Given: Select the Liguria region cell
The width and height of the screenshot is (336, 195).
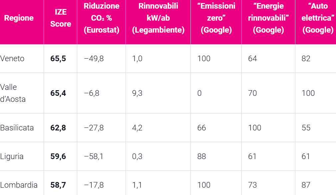Looking at the screenshot, I should click(x=12, y=156).
